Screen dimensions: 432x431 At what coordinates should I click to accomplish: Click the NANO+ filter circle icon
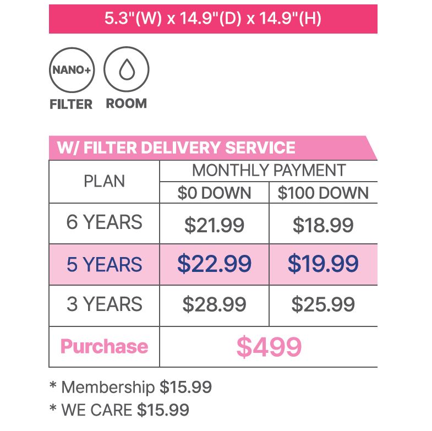[71, 69]
